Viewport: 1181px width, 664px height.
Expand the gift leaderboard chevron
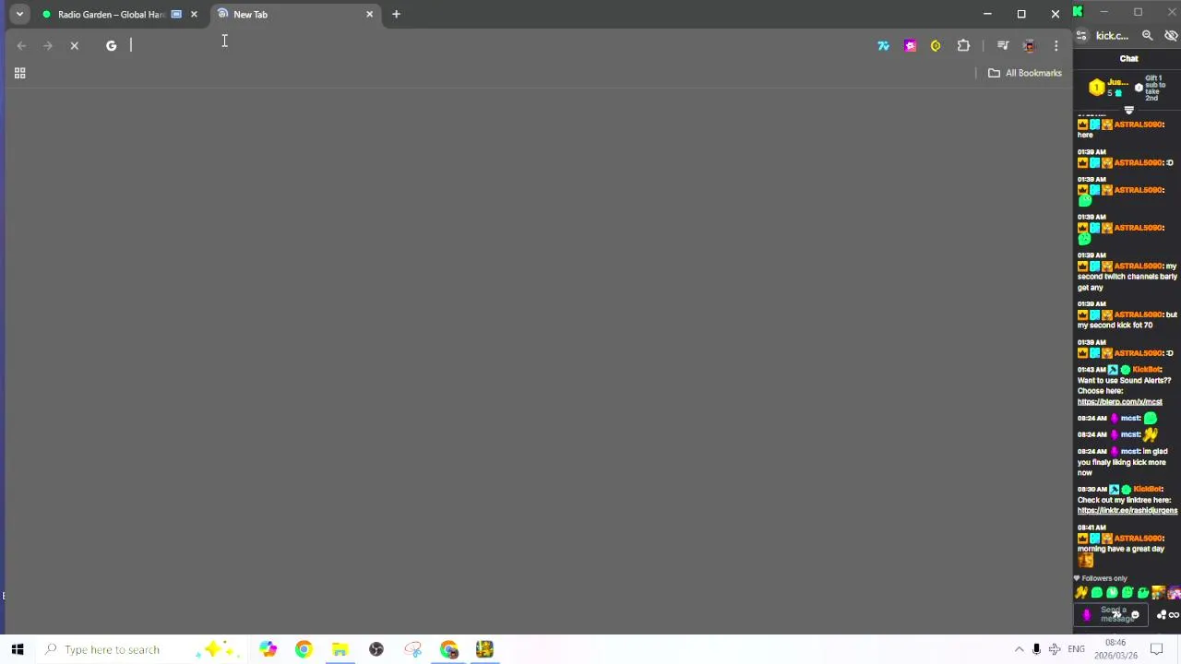pyautogui.click(x=1129, y=110)
